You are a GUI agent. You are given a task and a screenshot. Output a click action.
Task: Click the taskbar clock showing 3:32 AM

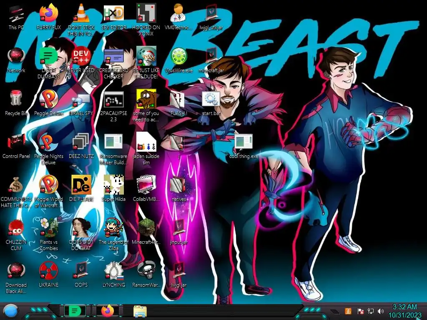point(404,311)
